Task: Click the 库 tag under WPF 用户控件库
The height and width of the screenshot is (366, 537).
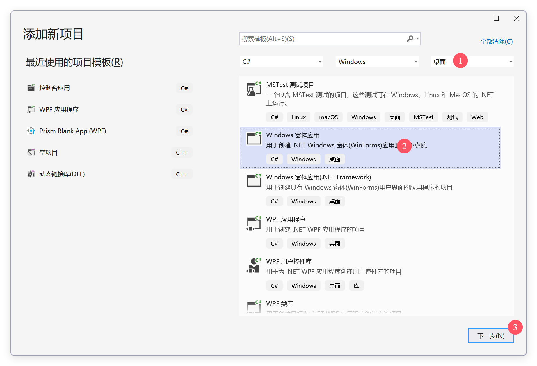Action: pos(356,286)
